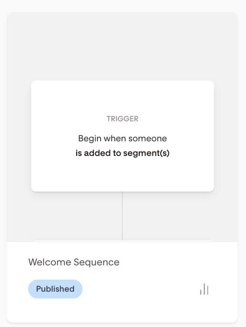Select the Trigger card in preview
Screen dimensions: 246x327
point(122,136)
